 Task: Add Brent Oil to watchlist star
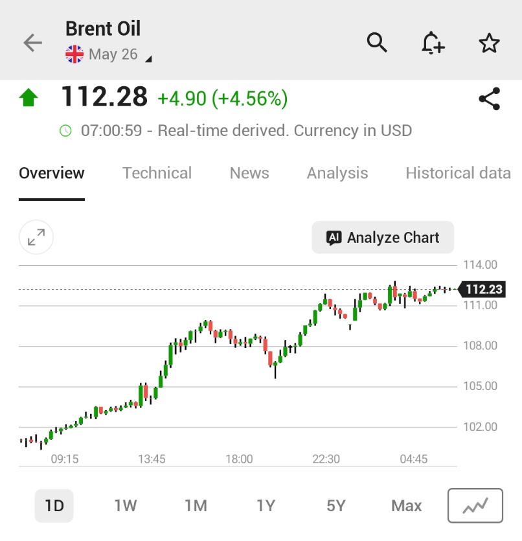[x=489, y=43]
